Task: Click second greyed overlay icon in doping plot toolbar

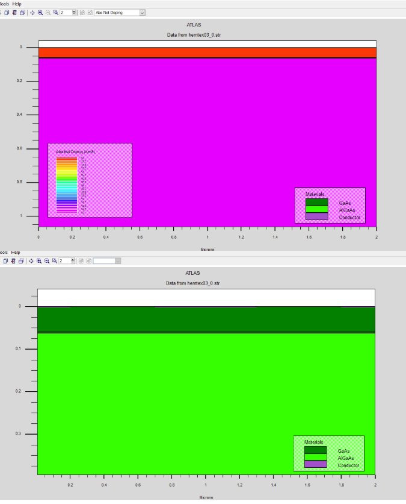Action: pyautogui.click(x=90, y=13)
